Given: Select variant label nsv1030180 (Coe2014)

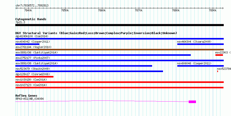Looking at the screenshot, I should (x=31, y=80).
